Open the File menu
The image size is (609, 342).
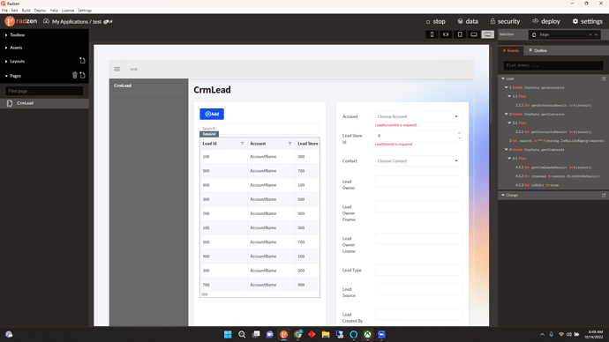pyautogui.click(x=4, y=11)
